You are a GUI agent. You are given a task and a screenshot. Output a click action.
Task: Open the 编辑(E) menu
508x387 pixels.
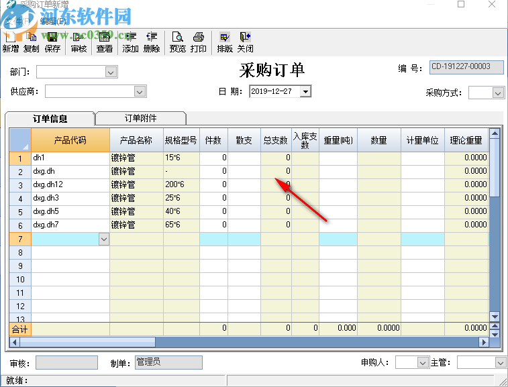[x=53, y=21]
